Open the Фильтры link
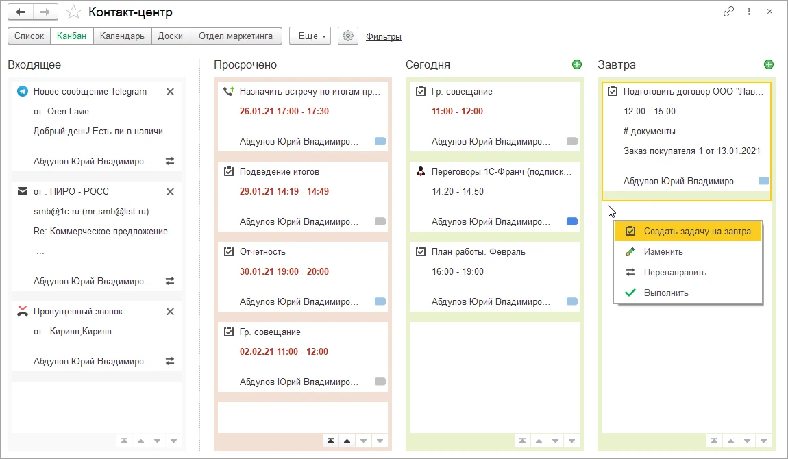 (x=383, y=37)
